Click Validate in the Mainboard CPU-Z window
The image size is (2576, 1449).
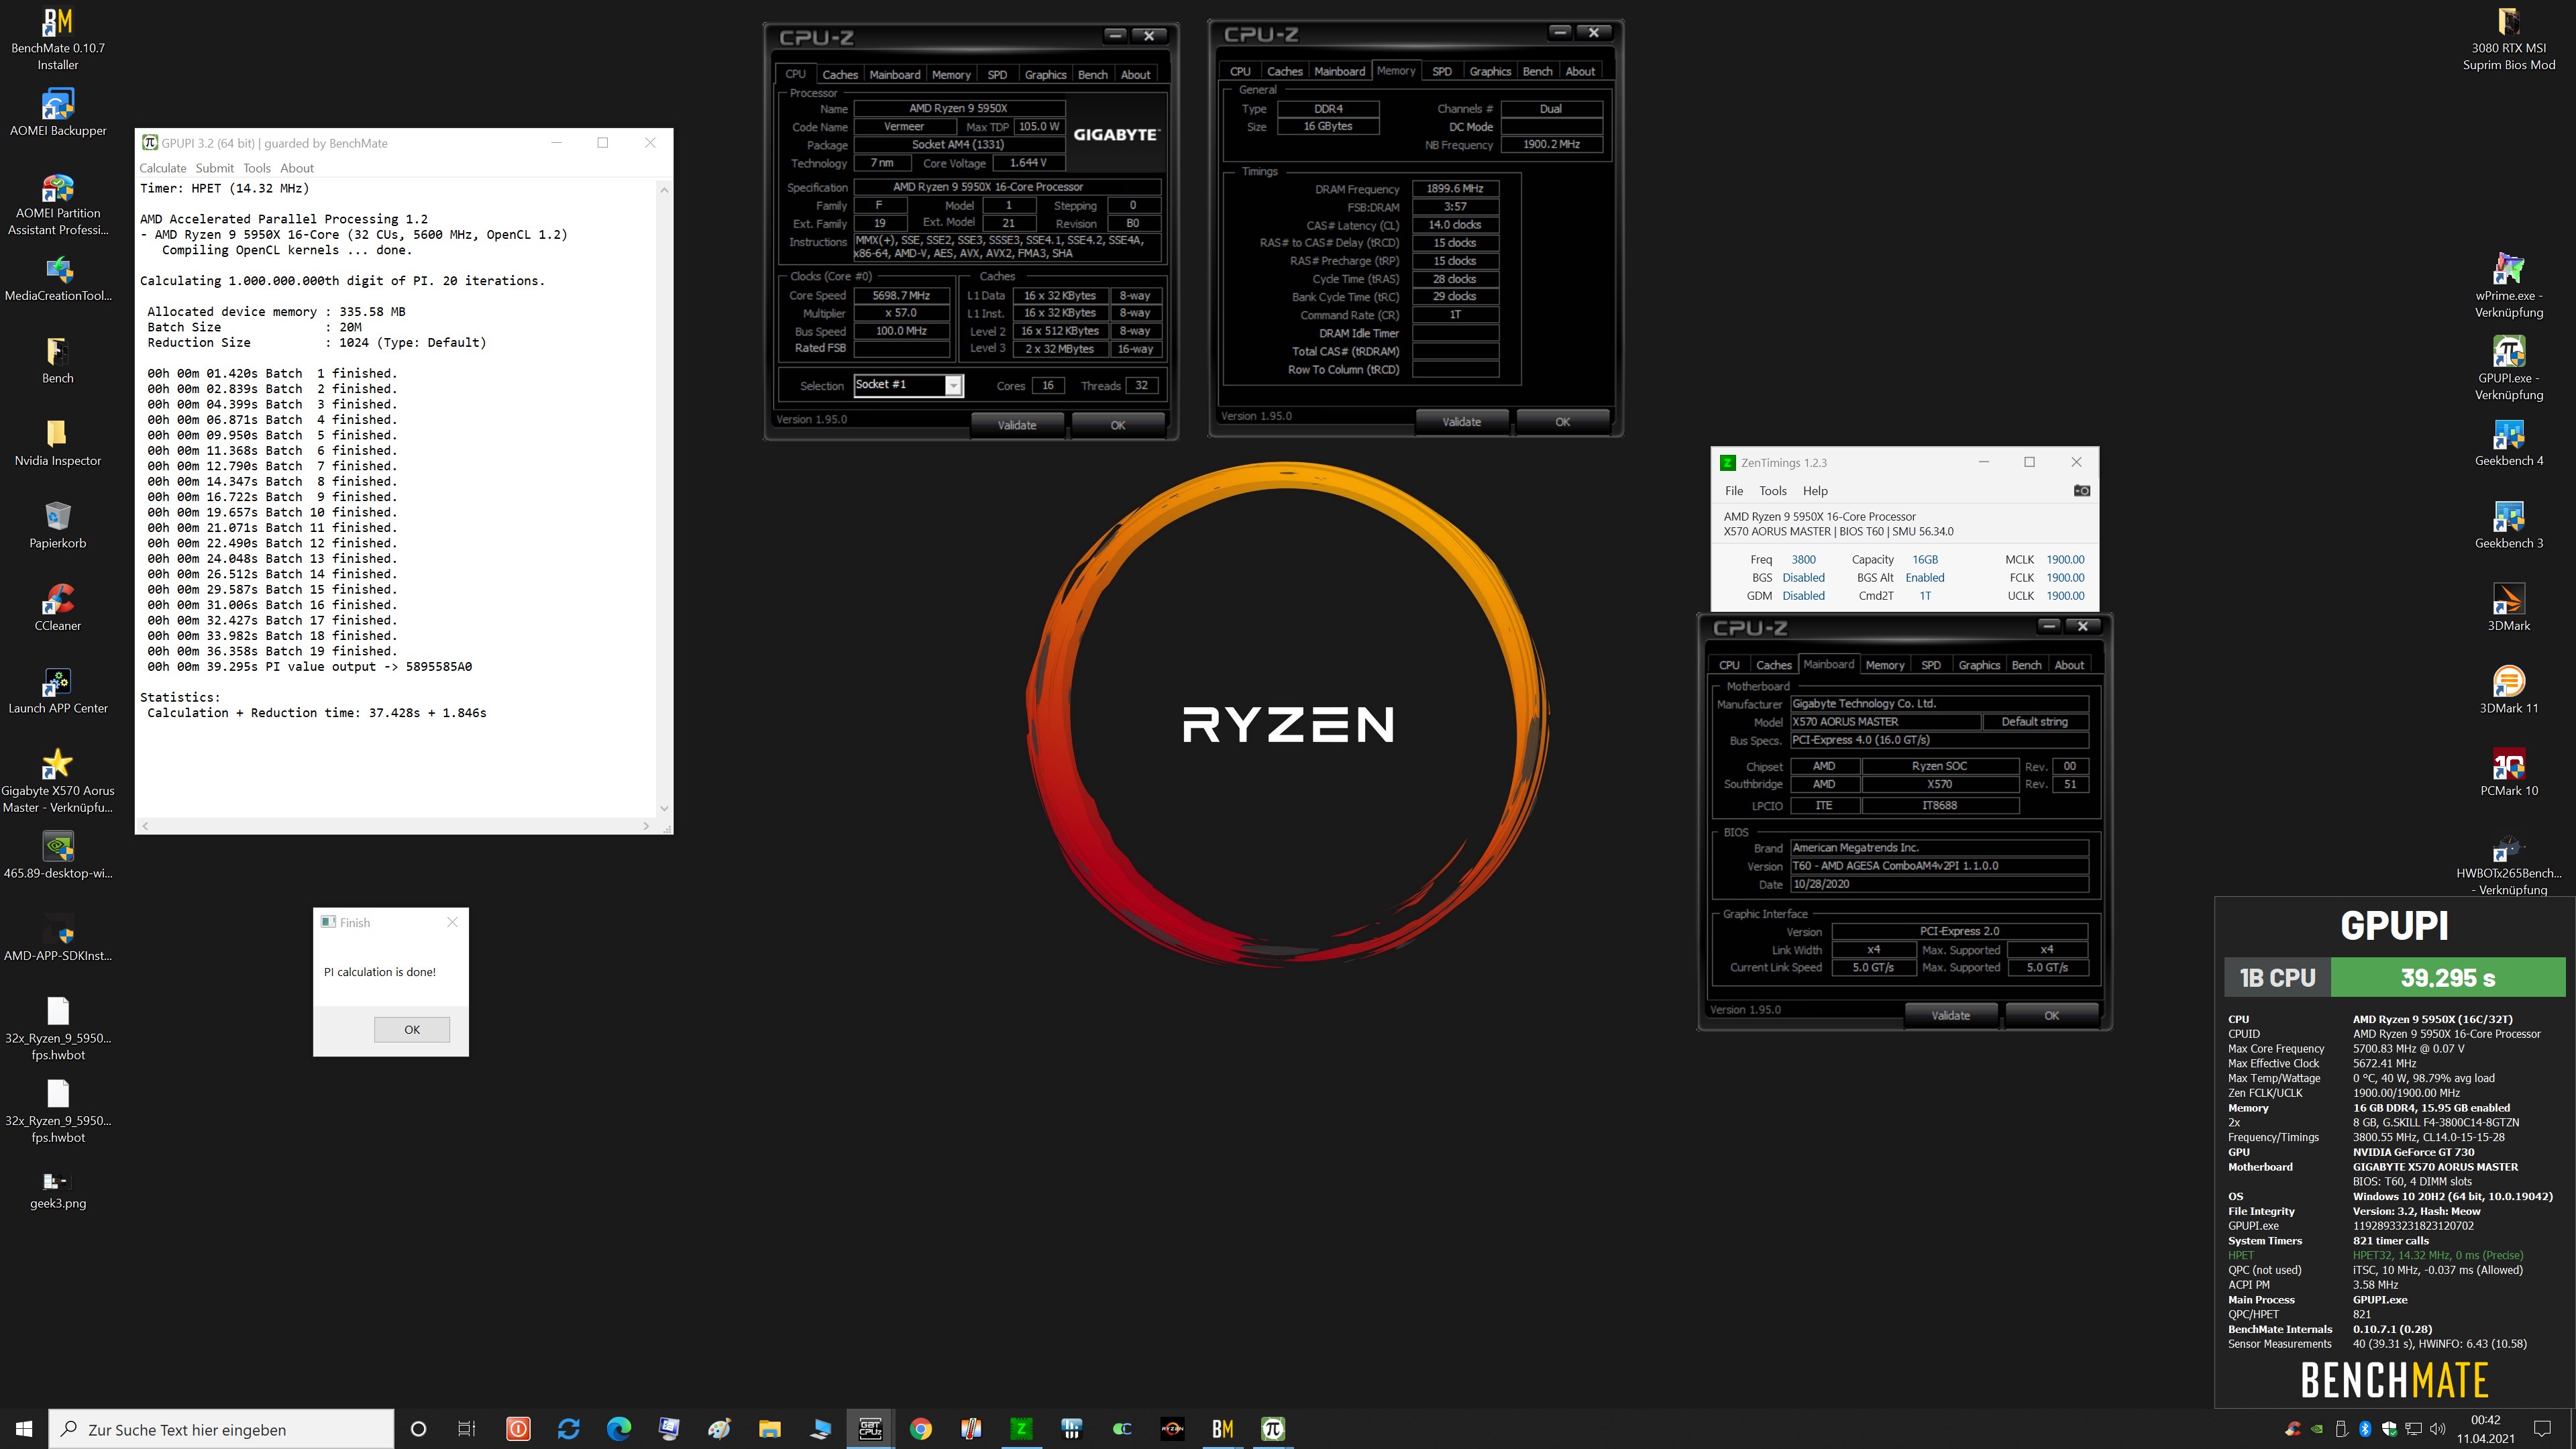tap(1950, 1015)
